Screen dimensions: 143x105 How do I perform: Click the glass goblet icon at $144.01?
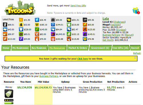[53, 25]
